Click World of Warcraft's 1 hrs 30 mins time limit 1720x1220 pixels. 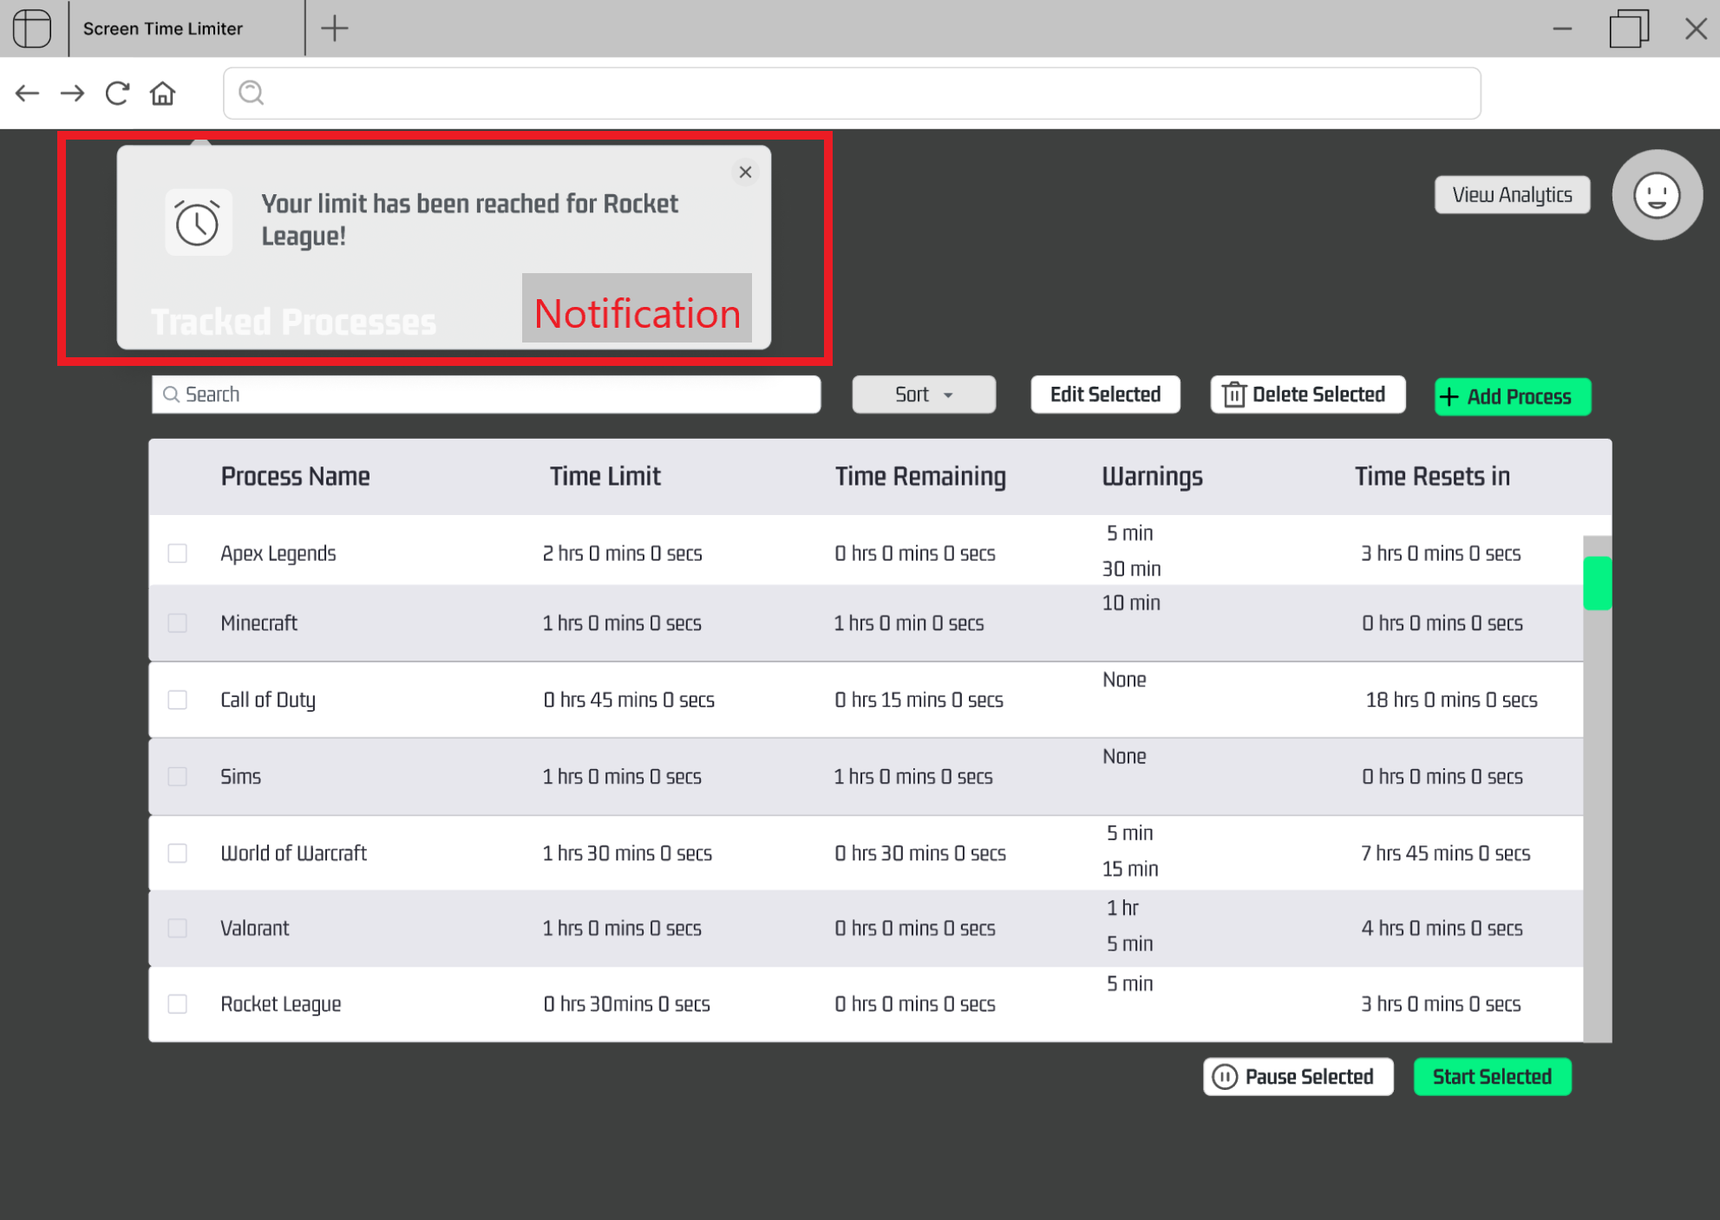[x=627, y=853]
